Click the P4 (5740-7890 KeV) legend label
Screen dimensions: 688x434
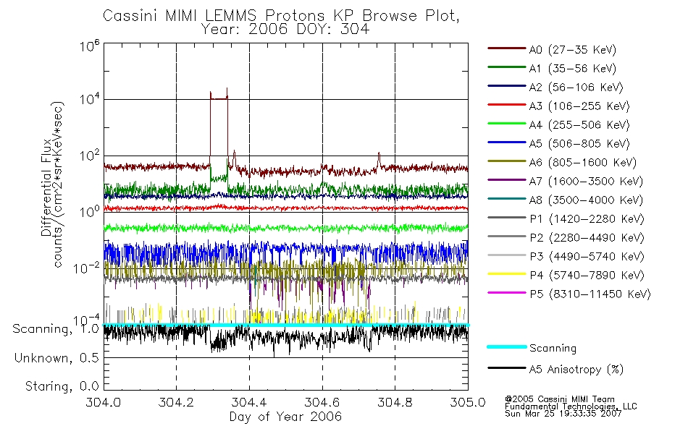pyautogui.click(x=587, y=276)
